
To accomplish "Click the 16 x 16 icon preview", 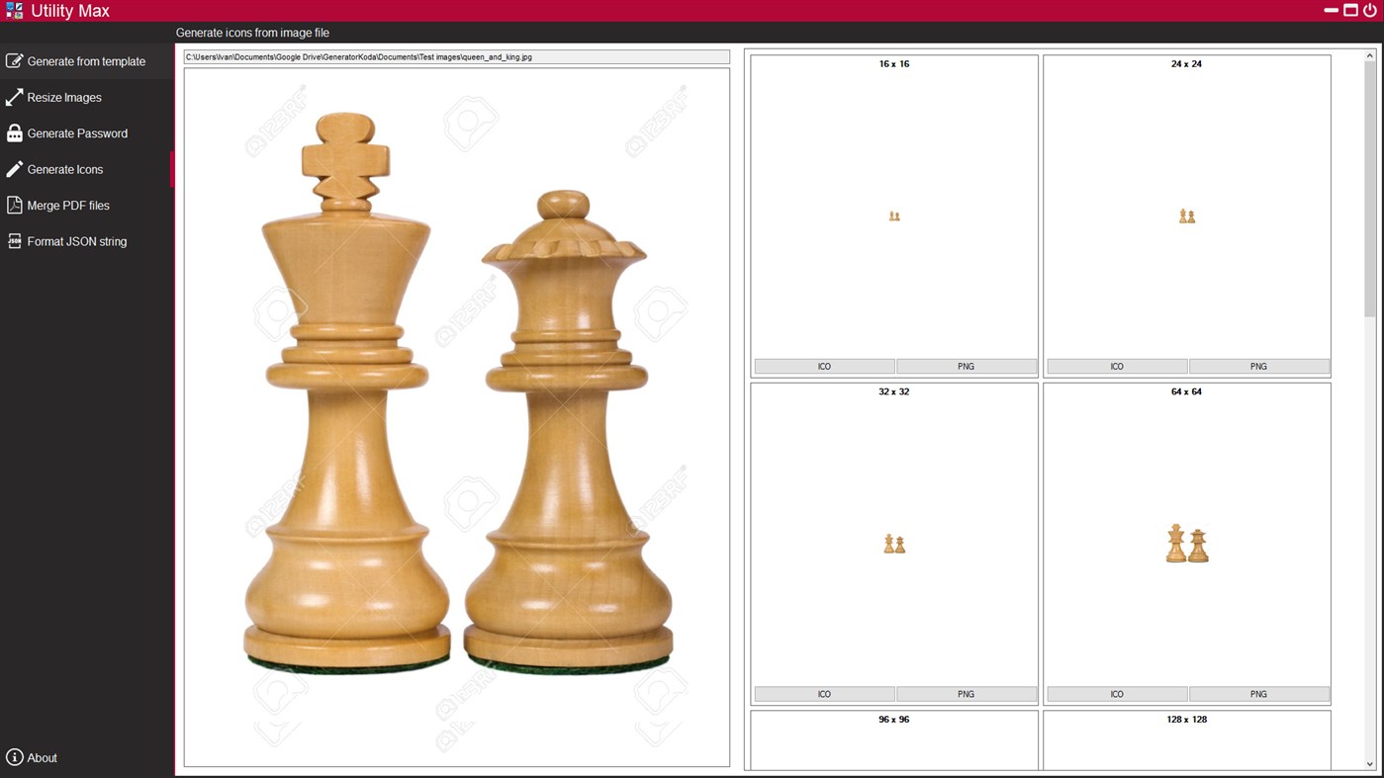I will pyautogui.click(x=894, y=216).
